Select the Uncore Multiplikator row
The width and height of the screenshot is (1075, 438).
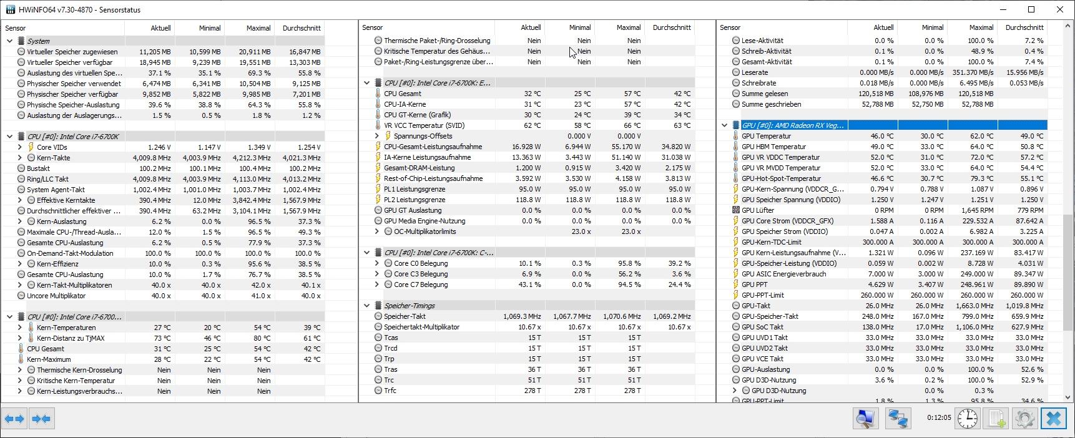click(164, 296)
